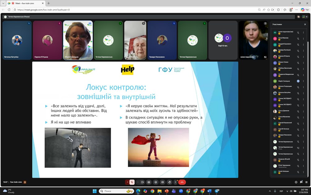
Task: Open three-dot more options in call toolbar
Action: pos(175,182)
